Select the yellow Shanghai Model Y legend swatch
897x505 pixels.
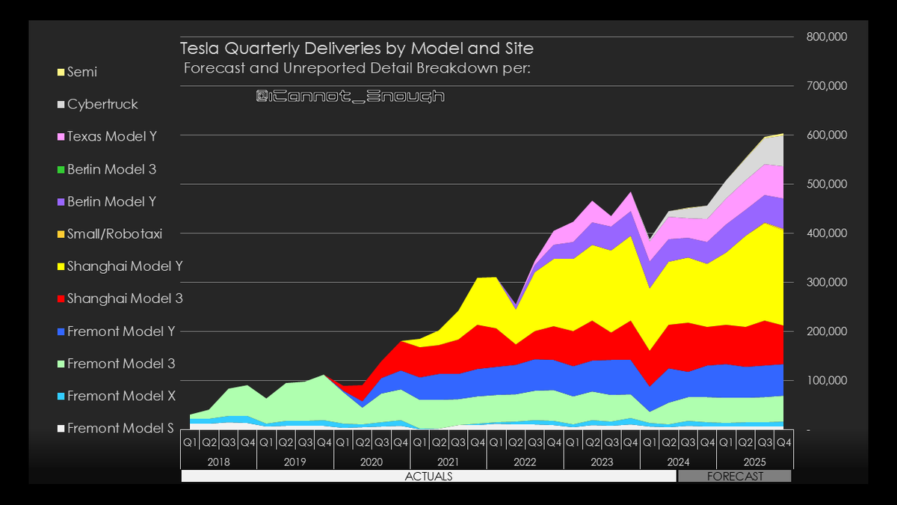click(61, 266)
